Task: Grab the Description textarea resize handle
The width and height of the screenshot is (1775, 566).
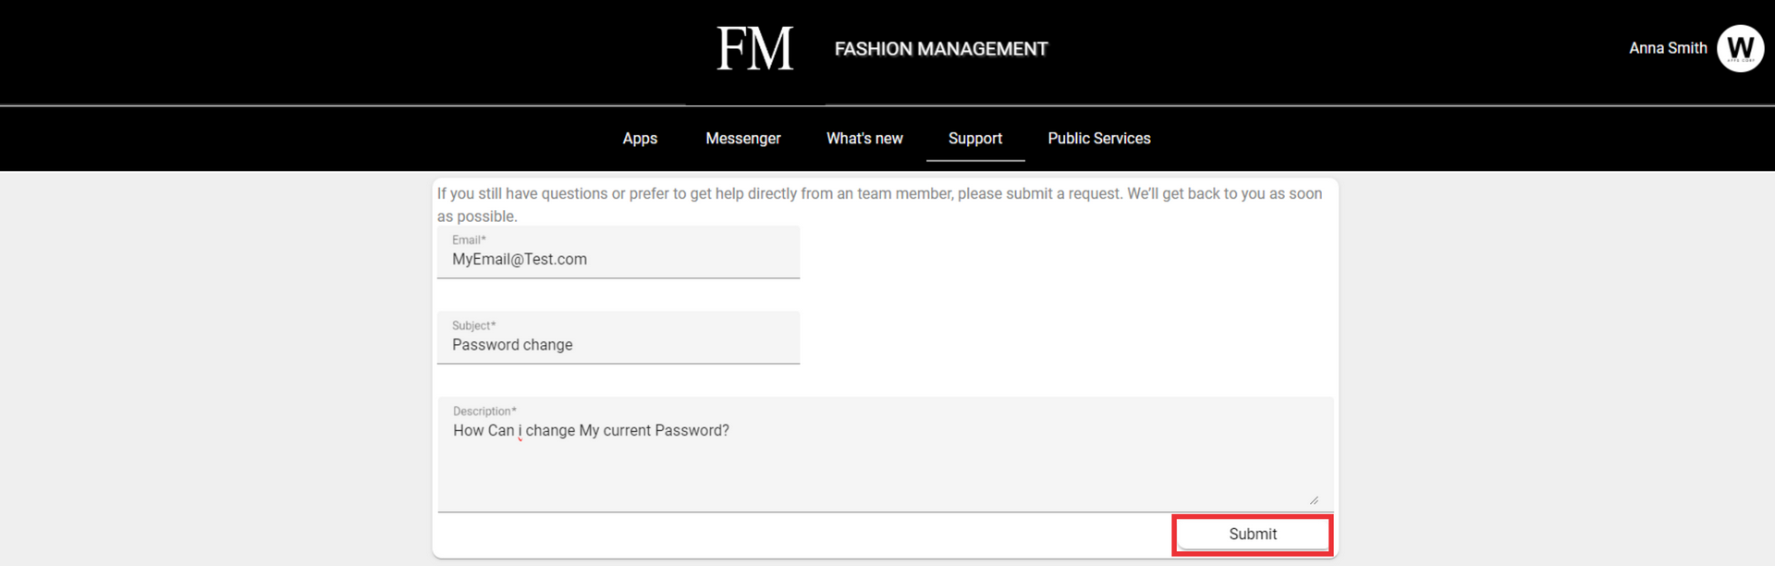Action: (1314, 500)
